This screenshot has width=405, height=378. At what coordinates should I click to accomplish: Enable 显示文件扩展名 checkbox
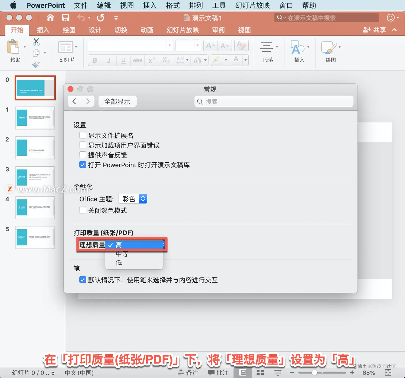(x=83, y=135)
